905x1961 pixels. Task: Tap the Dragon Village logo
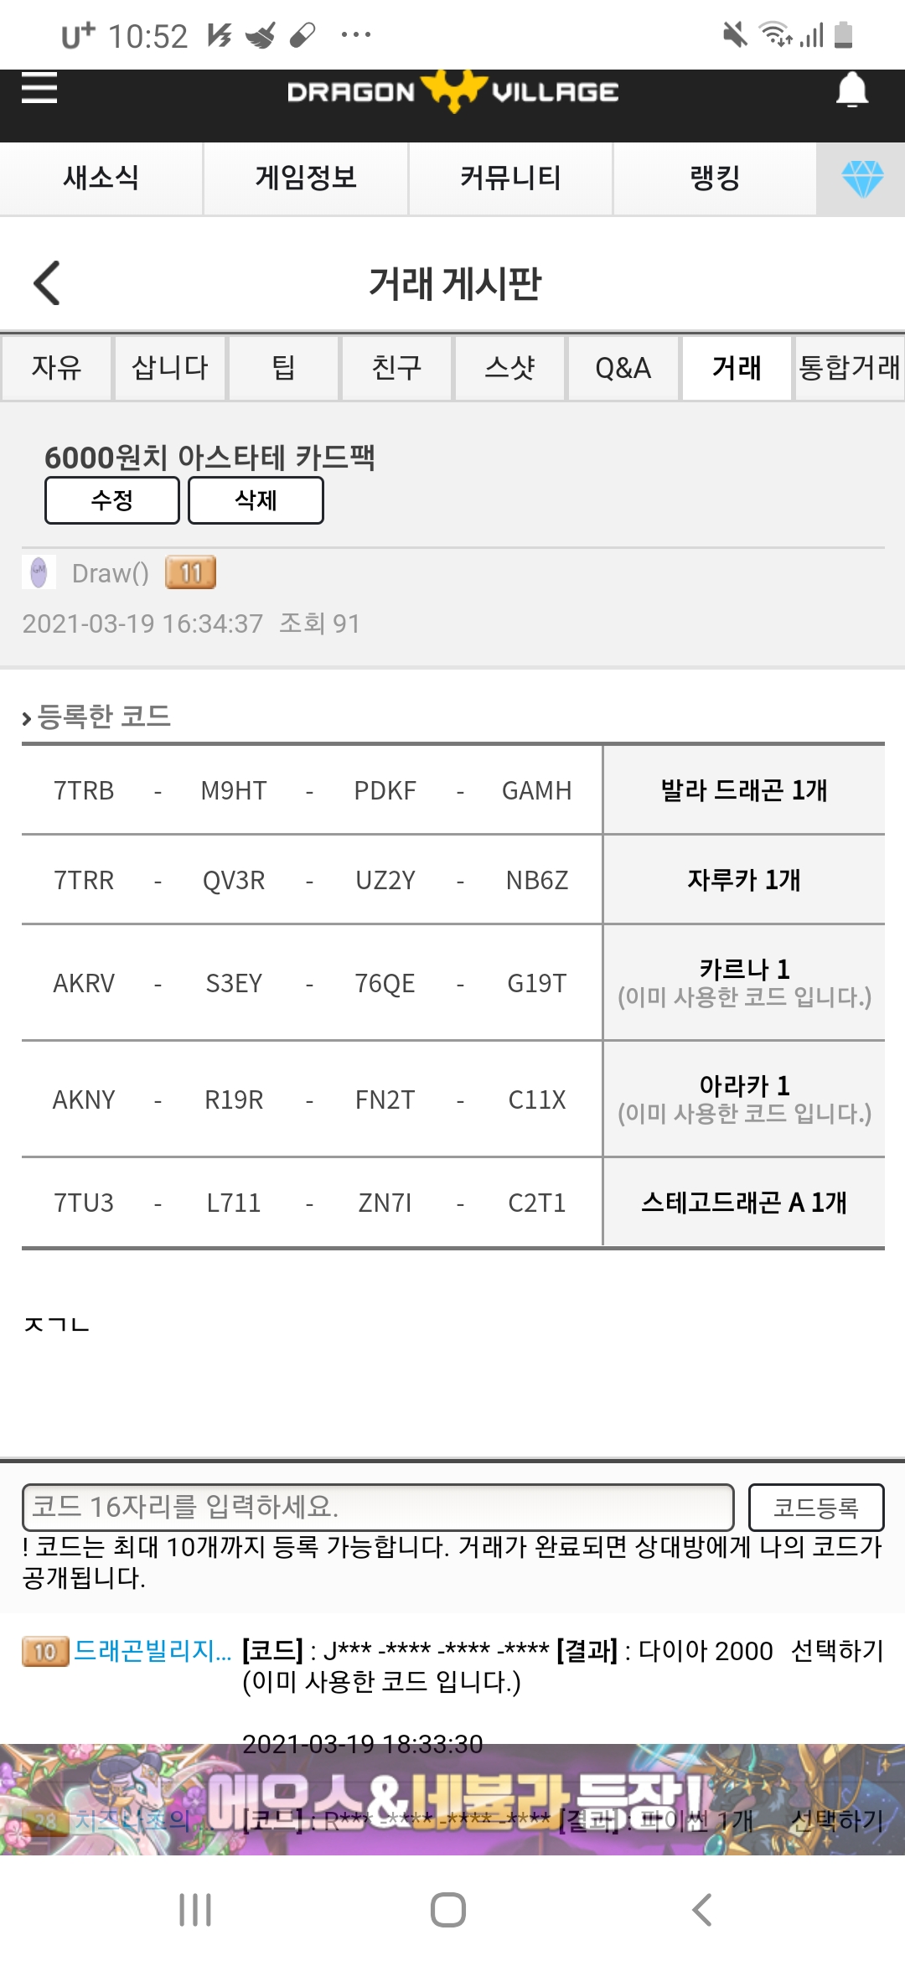tap(452, 91)
